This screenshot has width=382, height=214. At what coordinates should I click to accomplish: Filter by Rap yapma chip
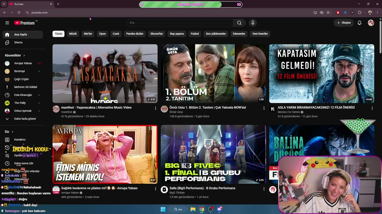[177, 34]
